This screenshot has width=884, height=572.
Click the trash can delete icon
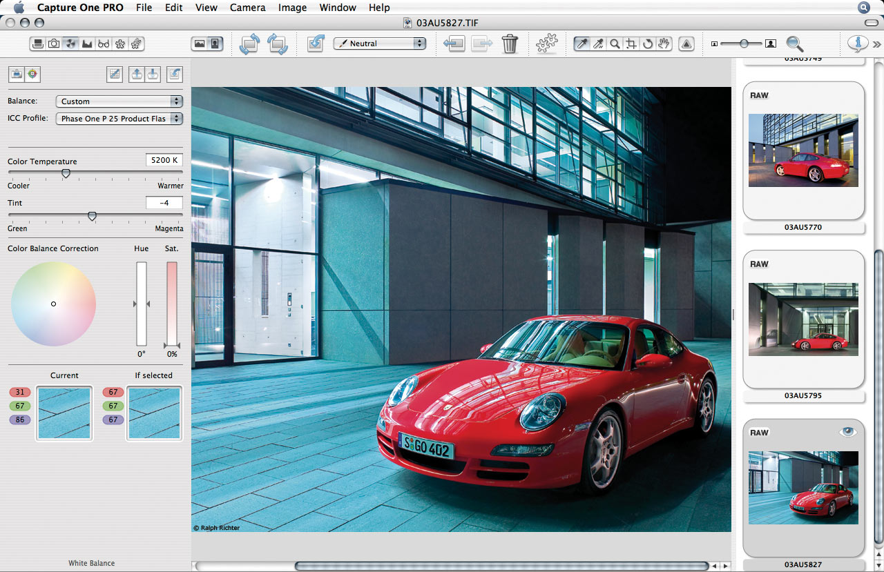click(510, 43)
